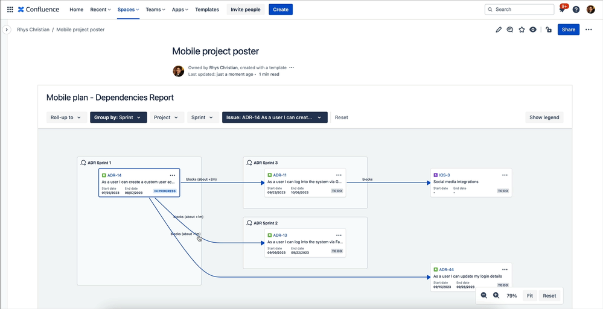Image resolution: width=603 pixels, height=309 pixels.
Task: Open the help question mark icon
Action: click(576, 10)
